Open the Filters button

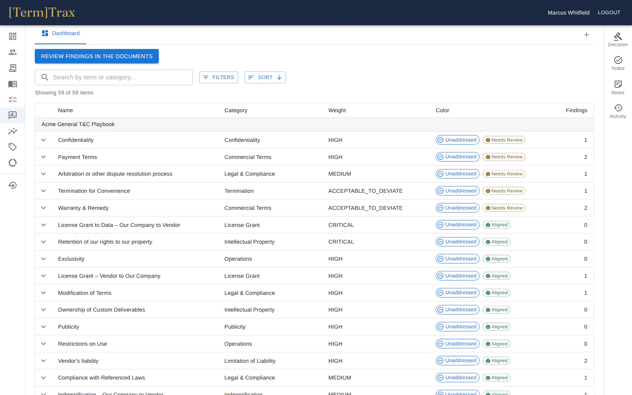[x=218, y=77]
